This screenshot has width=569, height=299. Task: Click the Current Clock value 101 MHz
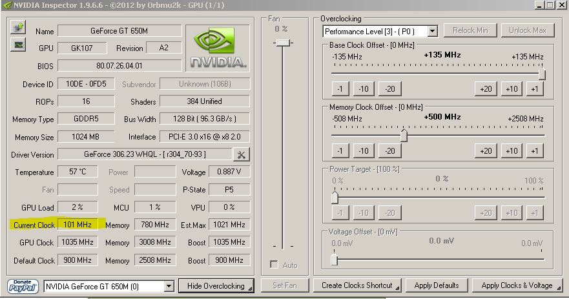coord(78,225)
